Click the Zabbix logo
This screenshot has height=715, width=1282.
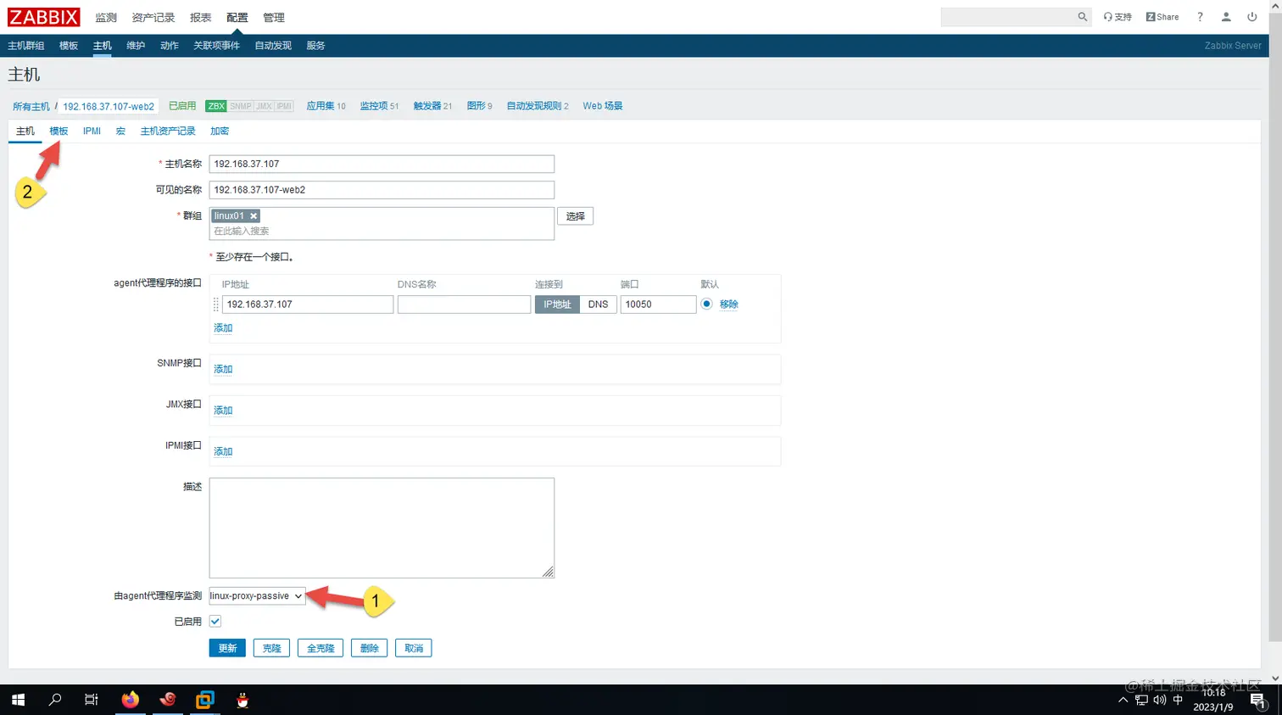[44, 17]
